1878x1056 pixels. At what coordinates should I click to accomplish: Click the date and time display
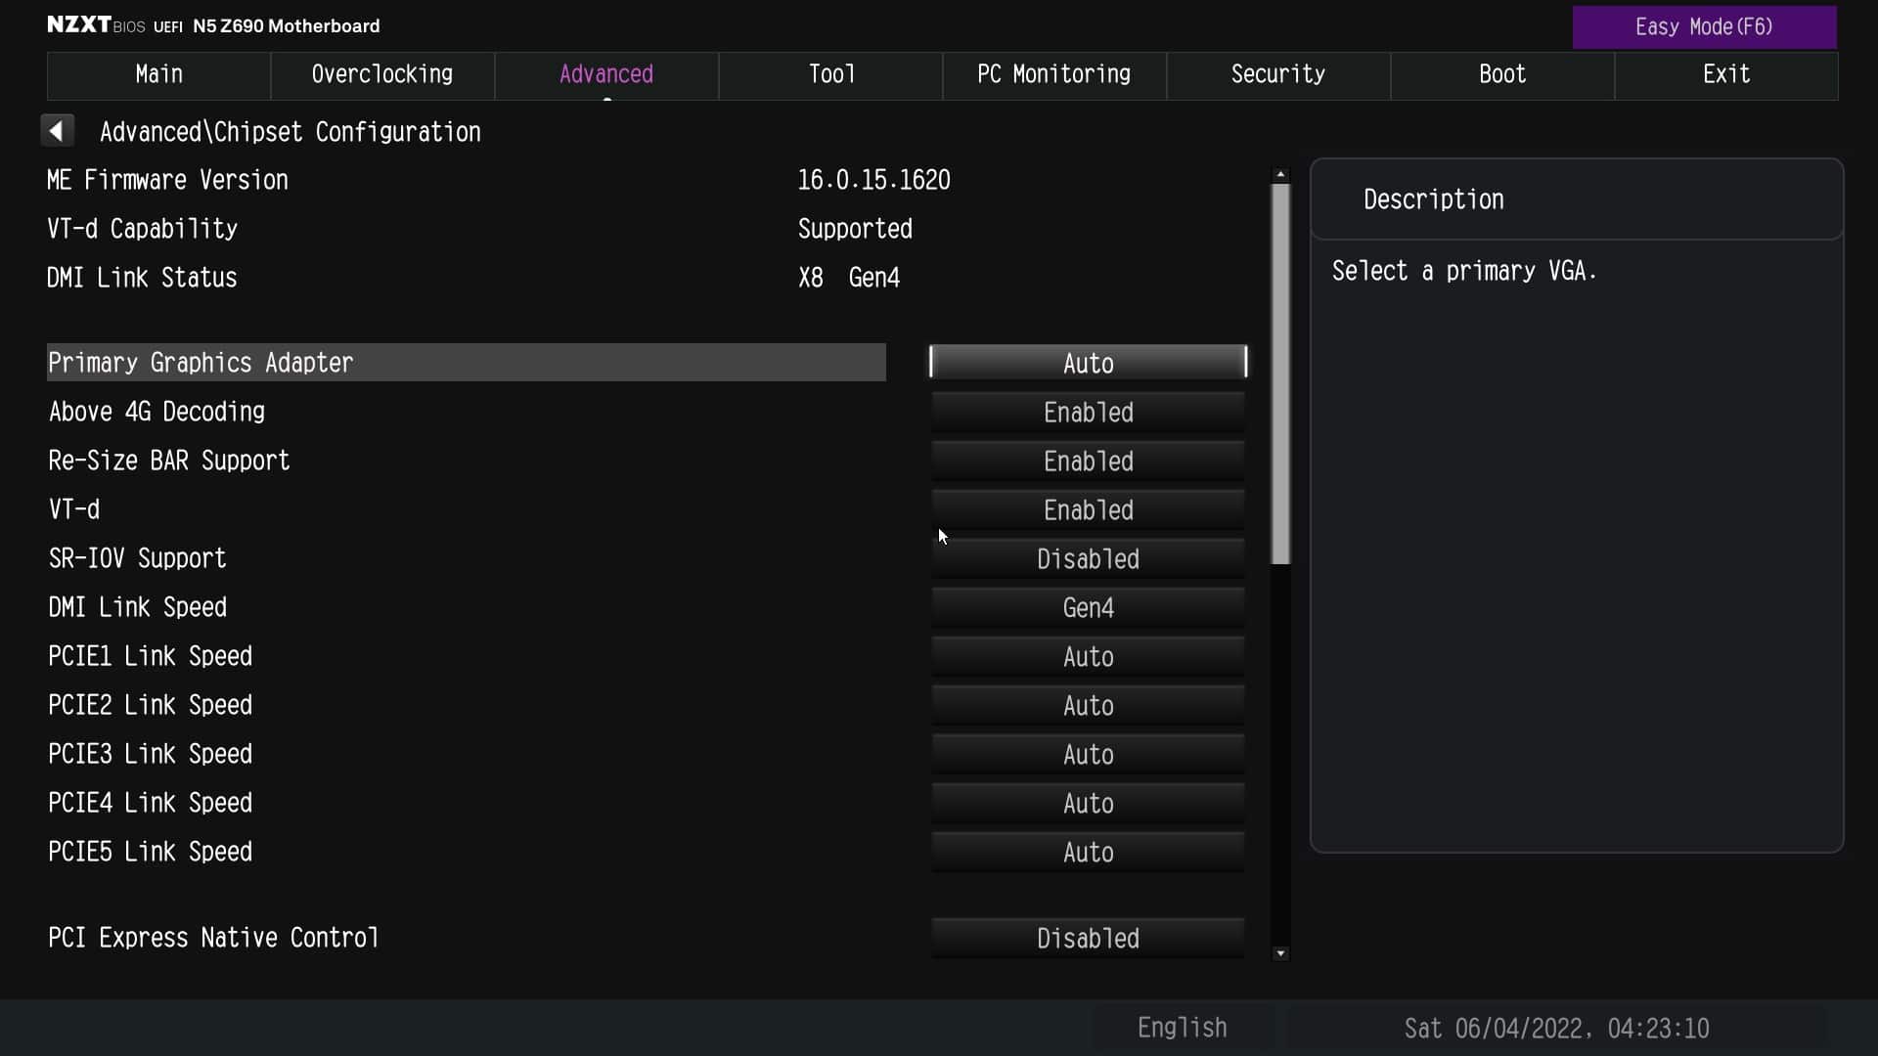[x=1556, y=1028]
